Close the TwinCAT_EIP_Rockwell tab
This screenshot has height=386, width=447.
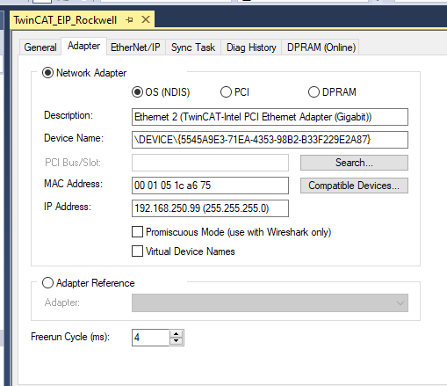pyautogui.click(x=146, y=20)
